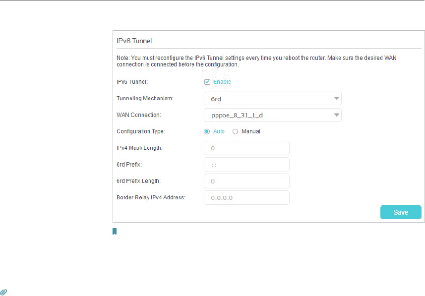Focus the 6rd Prefix Length field

click(246, 181)
